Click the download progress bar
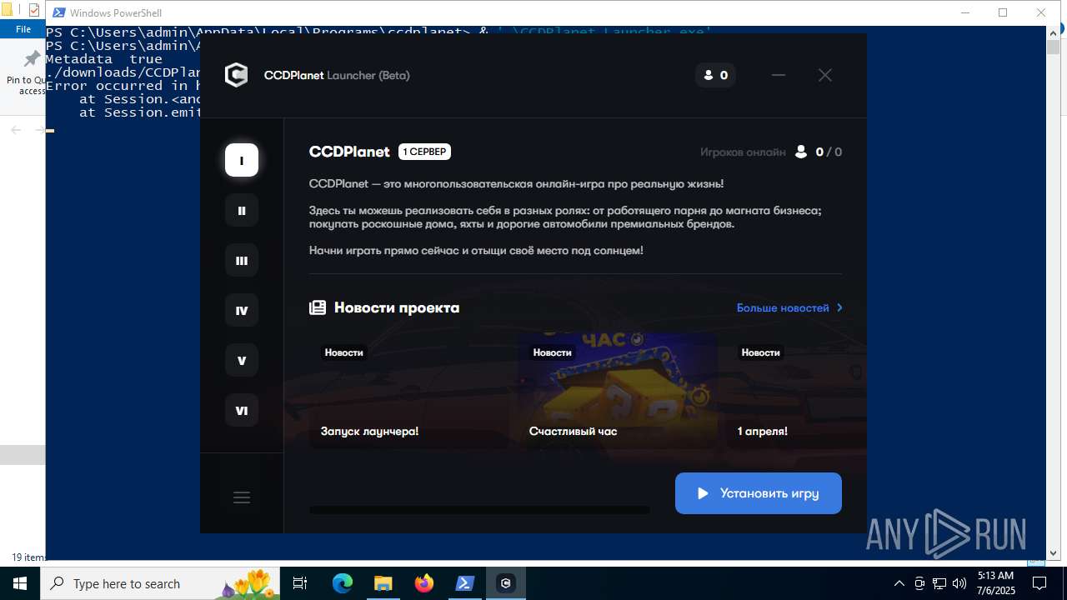This screenshot has width=1067, height=600. pyautogui.click(x=479, y=510)
